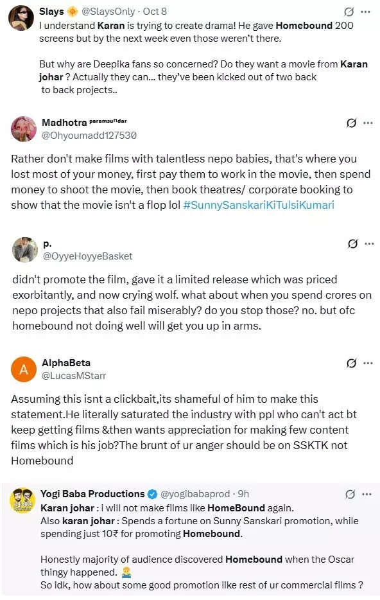Click p.'s profile avatar
Screen dimensions: 380x600
pyautogui.click(x=24, y=251)
